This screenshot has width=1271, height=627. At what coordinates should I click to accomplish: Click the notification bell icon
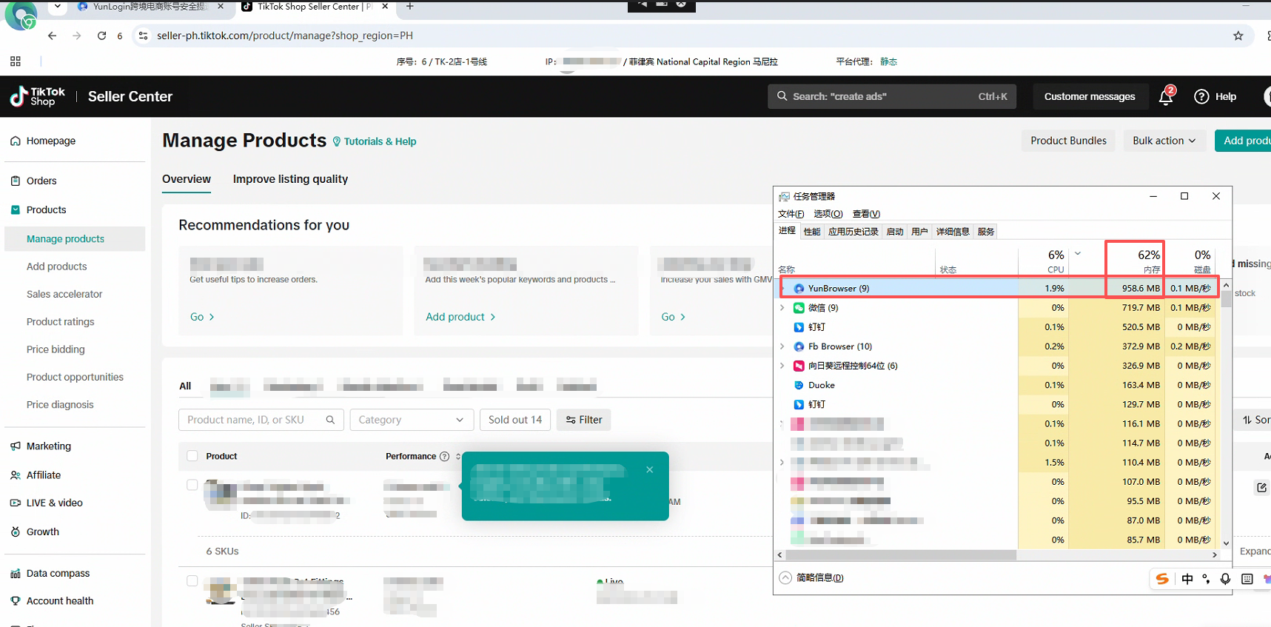pos(1166,96)
